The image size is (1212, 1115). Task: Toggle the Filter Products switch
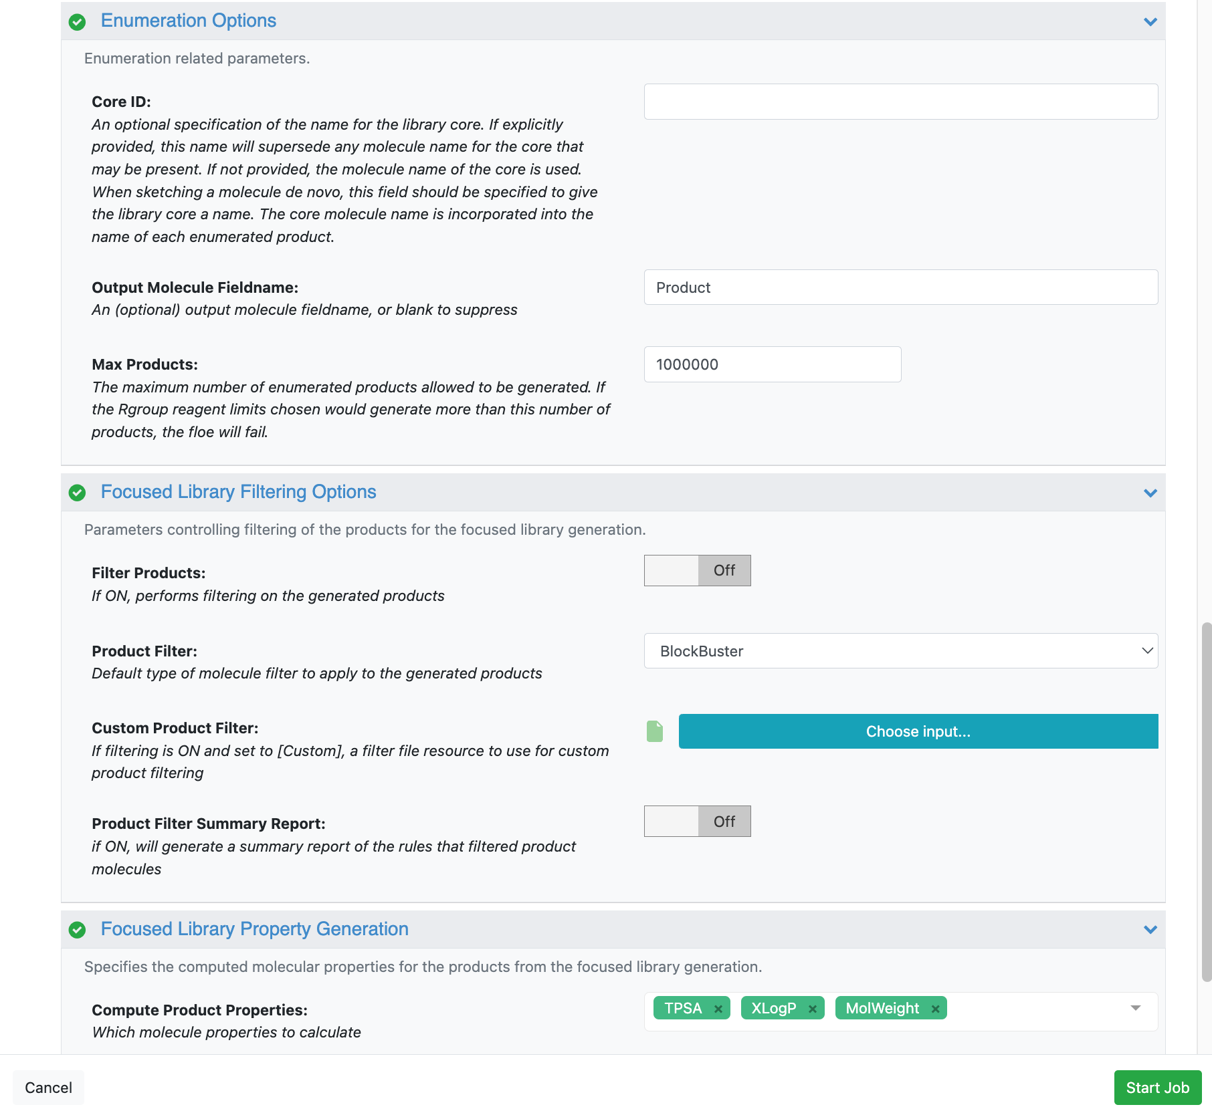point(697,571)
